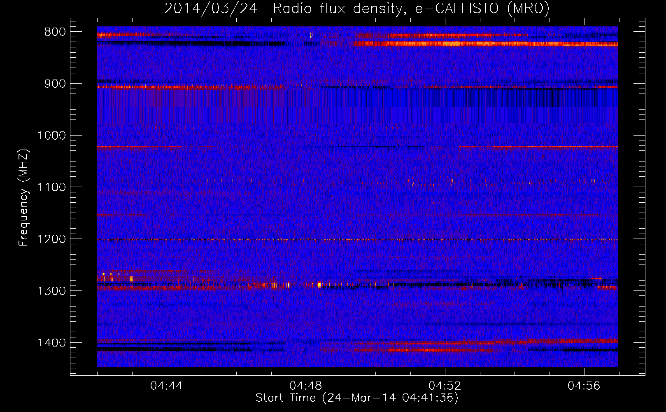Select the 800 frequency axis label
This screenshot has height=412, width=666.
click(55, 32)
